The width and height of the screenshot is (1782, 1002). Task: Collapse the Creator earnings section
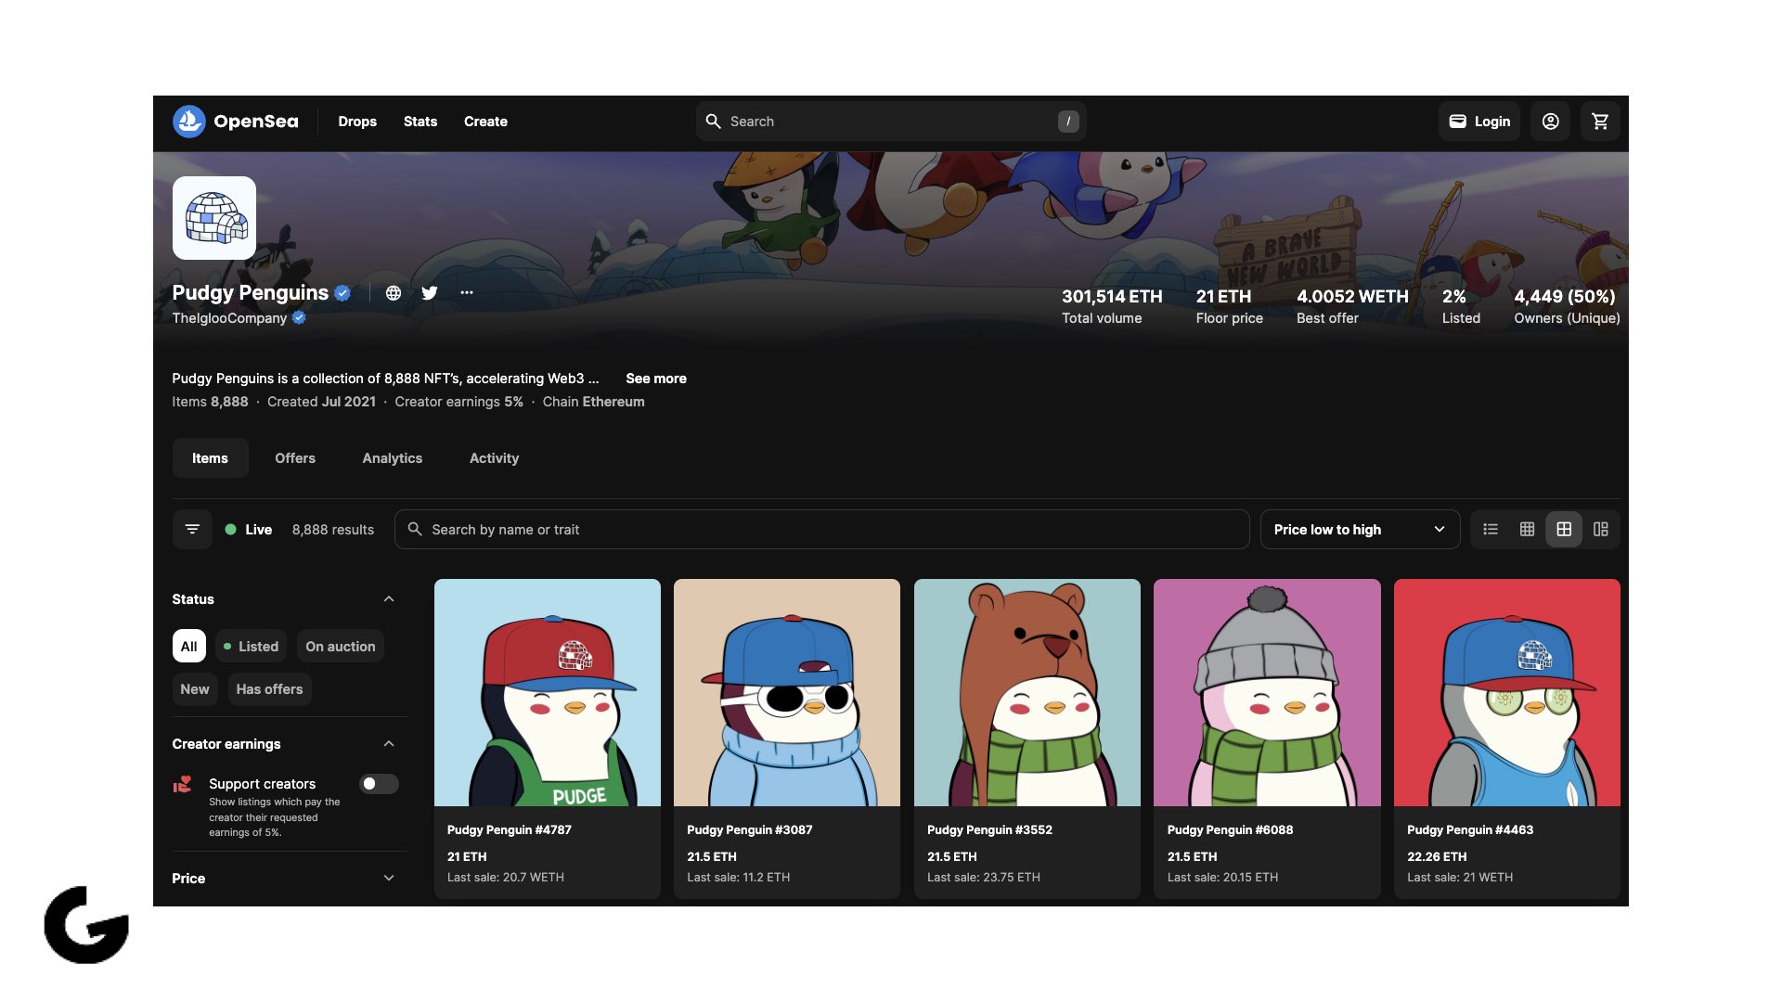[389, 744]
